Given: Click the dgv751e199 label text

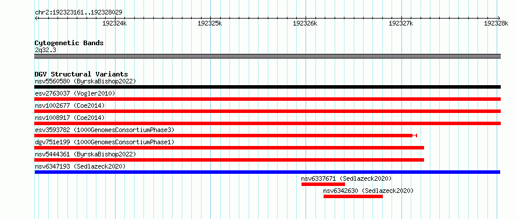Looking at the screenshot, I should tap(105, 142).
